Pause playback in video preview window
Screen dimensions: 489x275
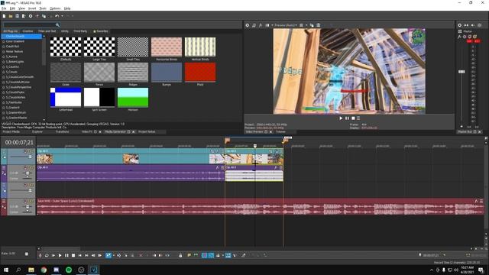347,118
